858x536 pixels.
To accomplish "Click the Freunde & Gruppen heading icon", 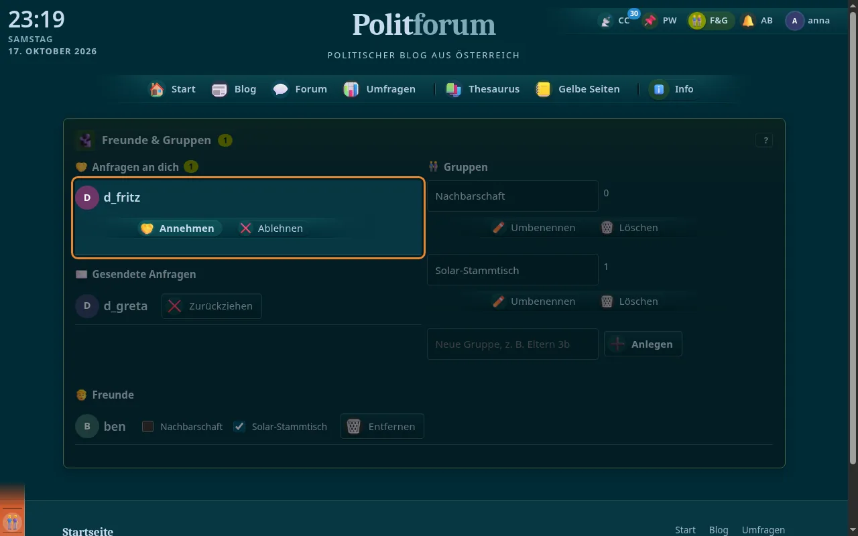I will pos(85,140).
